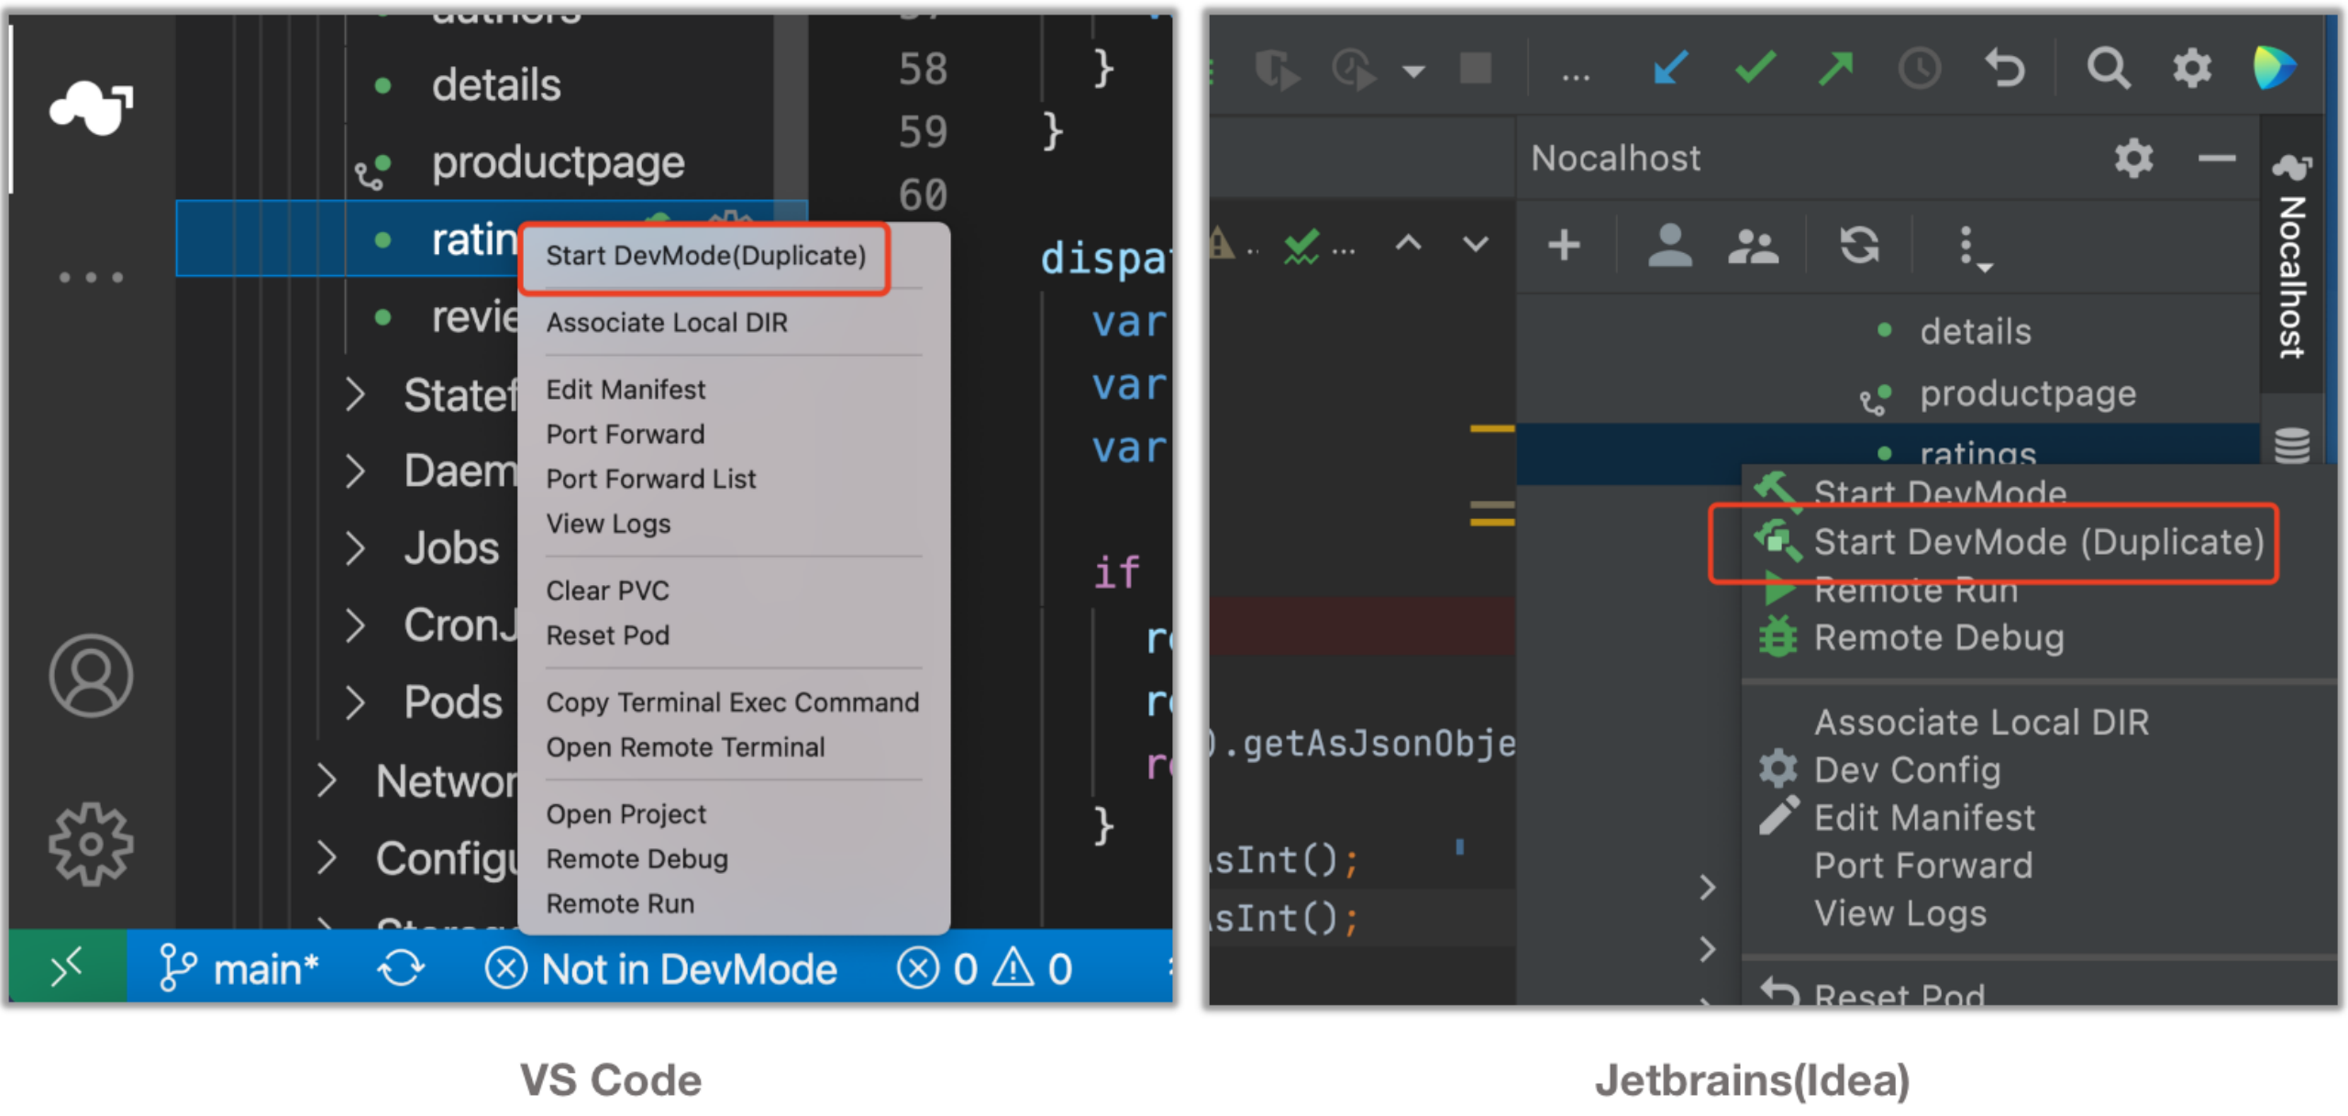Open VS Code Accounts icon

pos(91,676)
